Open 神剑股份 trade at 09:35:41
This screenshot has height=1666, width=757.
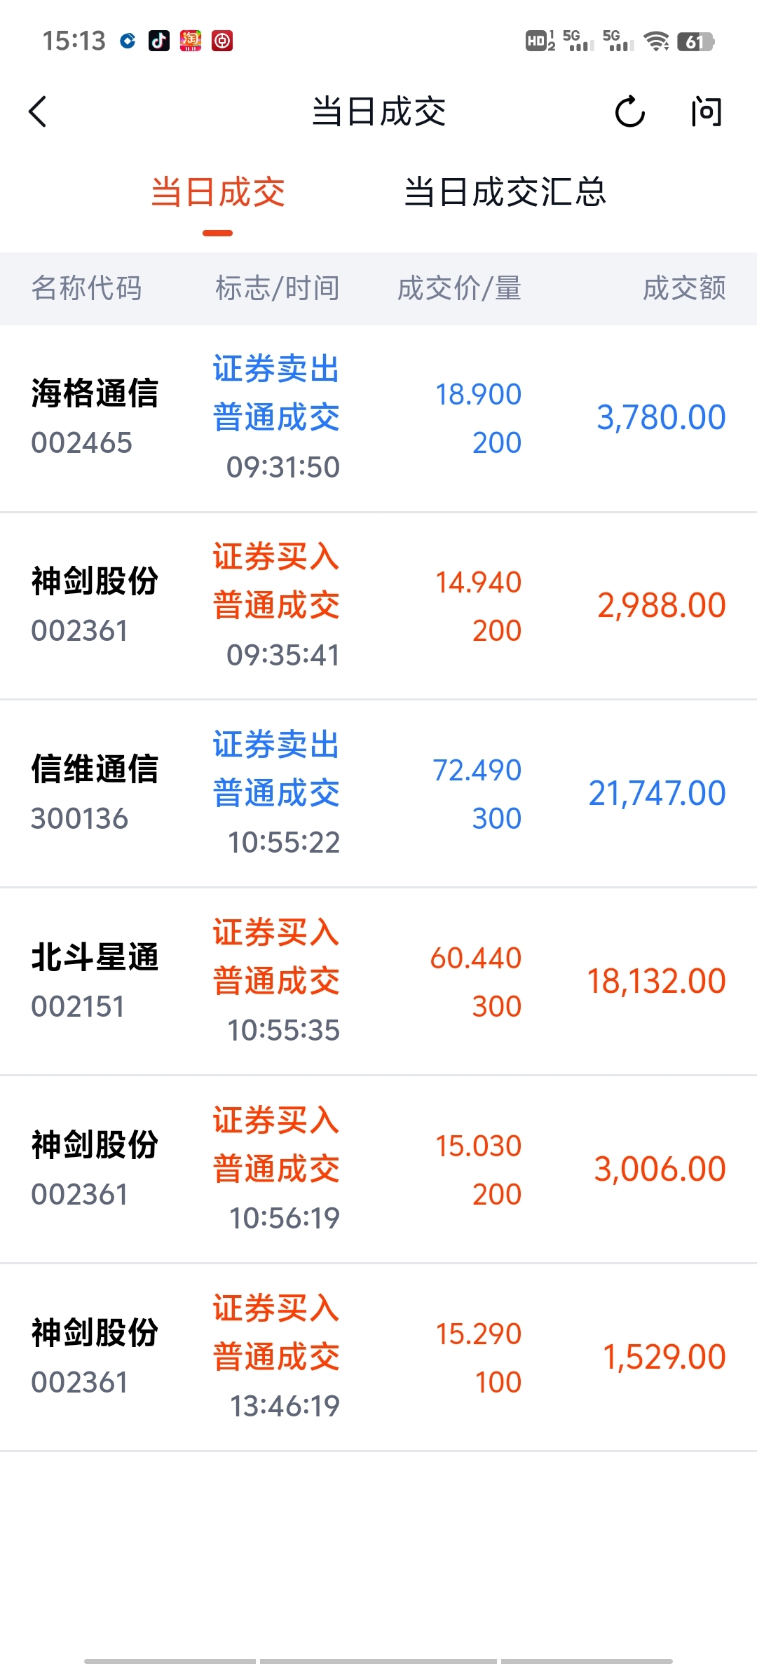[378, 606]
